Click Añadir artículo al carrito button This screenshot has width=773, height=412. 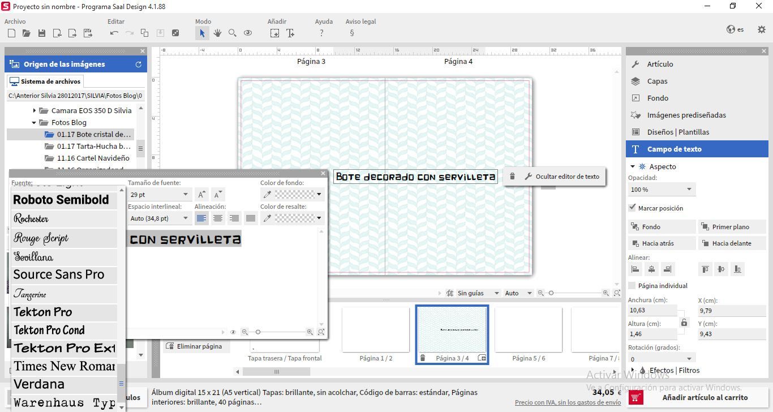[697, 397]
